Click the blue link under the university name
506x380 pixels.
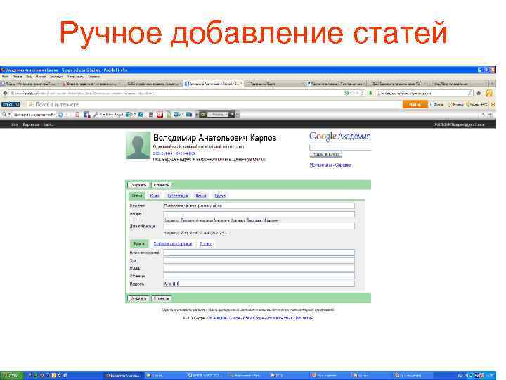(174, 153)
